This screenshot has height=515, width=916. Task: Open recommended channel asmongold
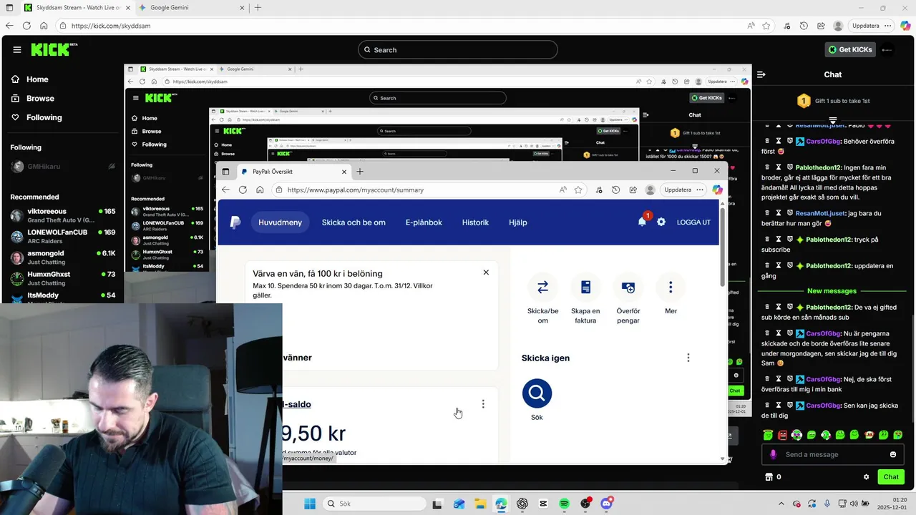[x=63, y=257]
